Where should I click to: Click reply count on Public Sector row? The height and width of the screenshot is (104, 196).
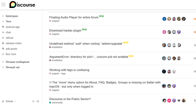pos(195,100)
